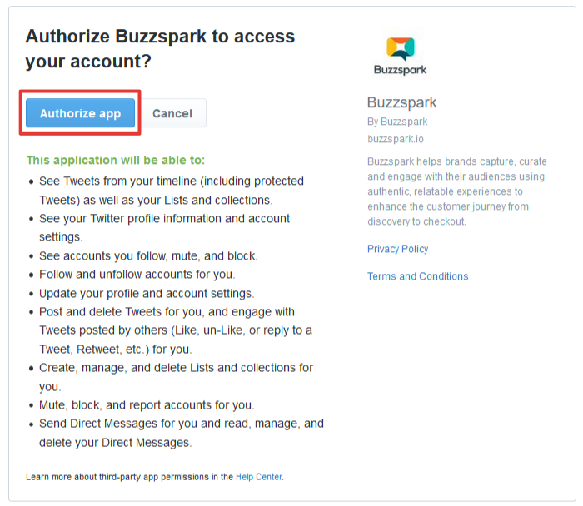Image resolution: width=583 pixels, height=506 pixels.
Task: Click the Authorize app button
Action: tap(80, 113)
